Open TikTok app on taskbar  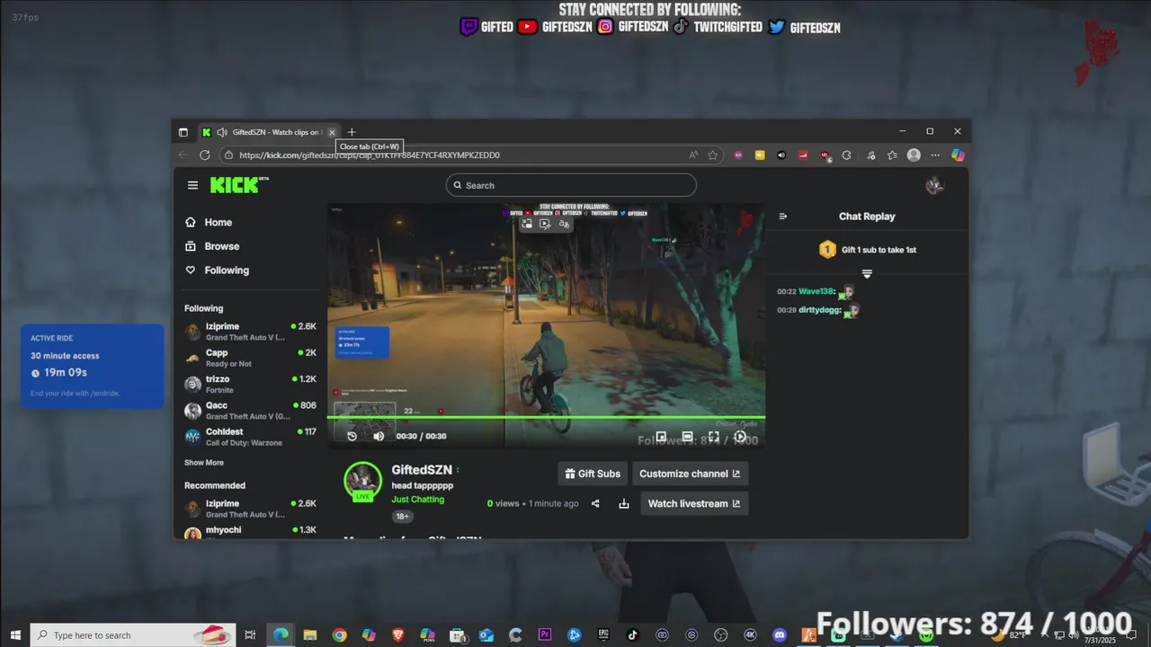[633, 635]
